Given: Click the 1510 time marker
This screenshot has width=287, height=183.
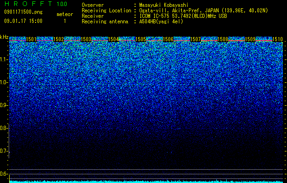Looking at the screenshot, I should 277,39.
